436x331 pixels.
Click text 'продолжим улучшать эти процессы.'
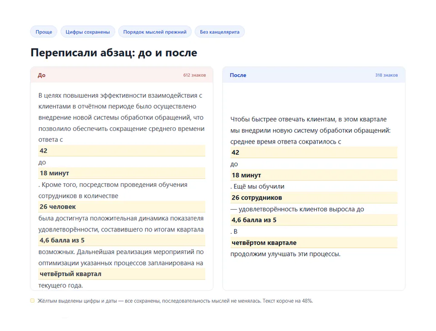point(285,254)
